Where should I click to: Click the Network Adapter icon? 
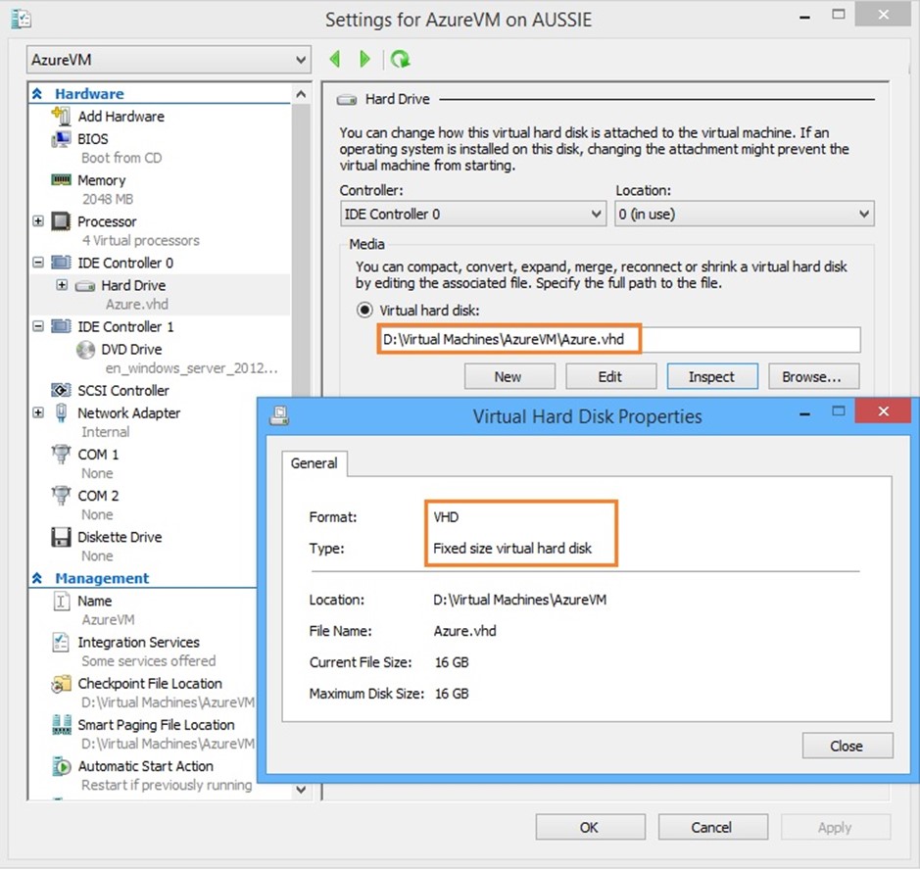[61, 413]
